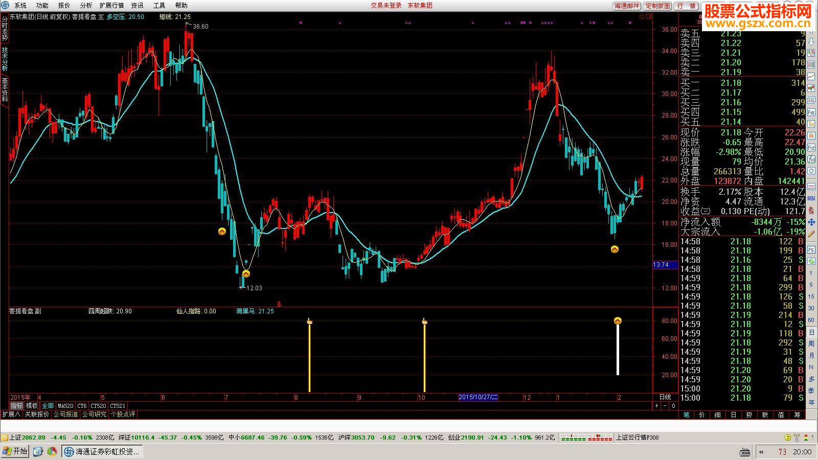This screenshot has width=818, height=460.
Task: Open the wave indicator sidebar icon
Action: pyautogui.click(x=812, y=187)
